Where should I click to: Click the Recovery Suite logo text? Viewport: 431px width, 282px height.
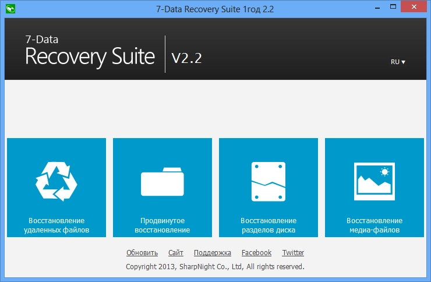point(90,57)
